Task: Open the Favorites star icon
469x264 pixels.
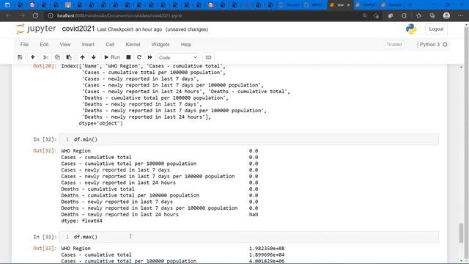Action: 418,15
